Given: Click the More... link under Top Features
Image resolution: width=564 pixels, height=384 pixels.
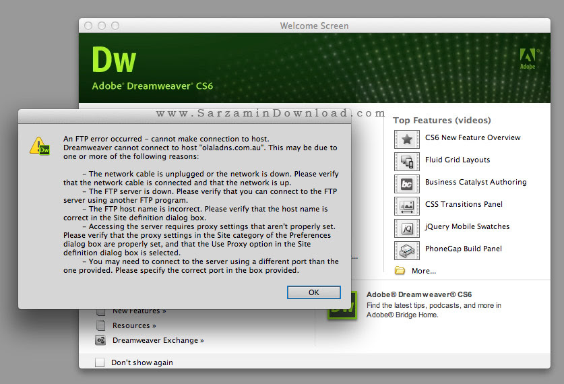Looking at the screenshot, I should [424, 271].
